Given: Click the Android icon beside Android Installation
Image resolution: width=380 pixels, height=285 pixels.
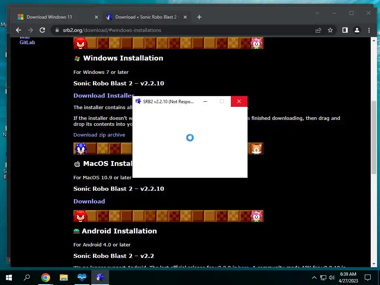Looking at the screenshot, I should tap(76, 231).
